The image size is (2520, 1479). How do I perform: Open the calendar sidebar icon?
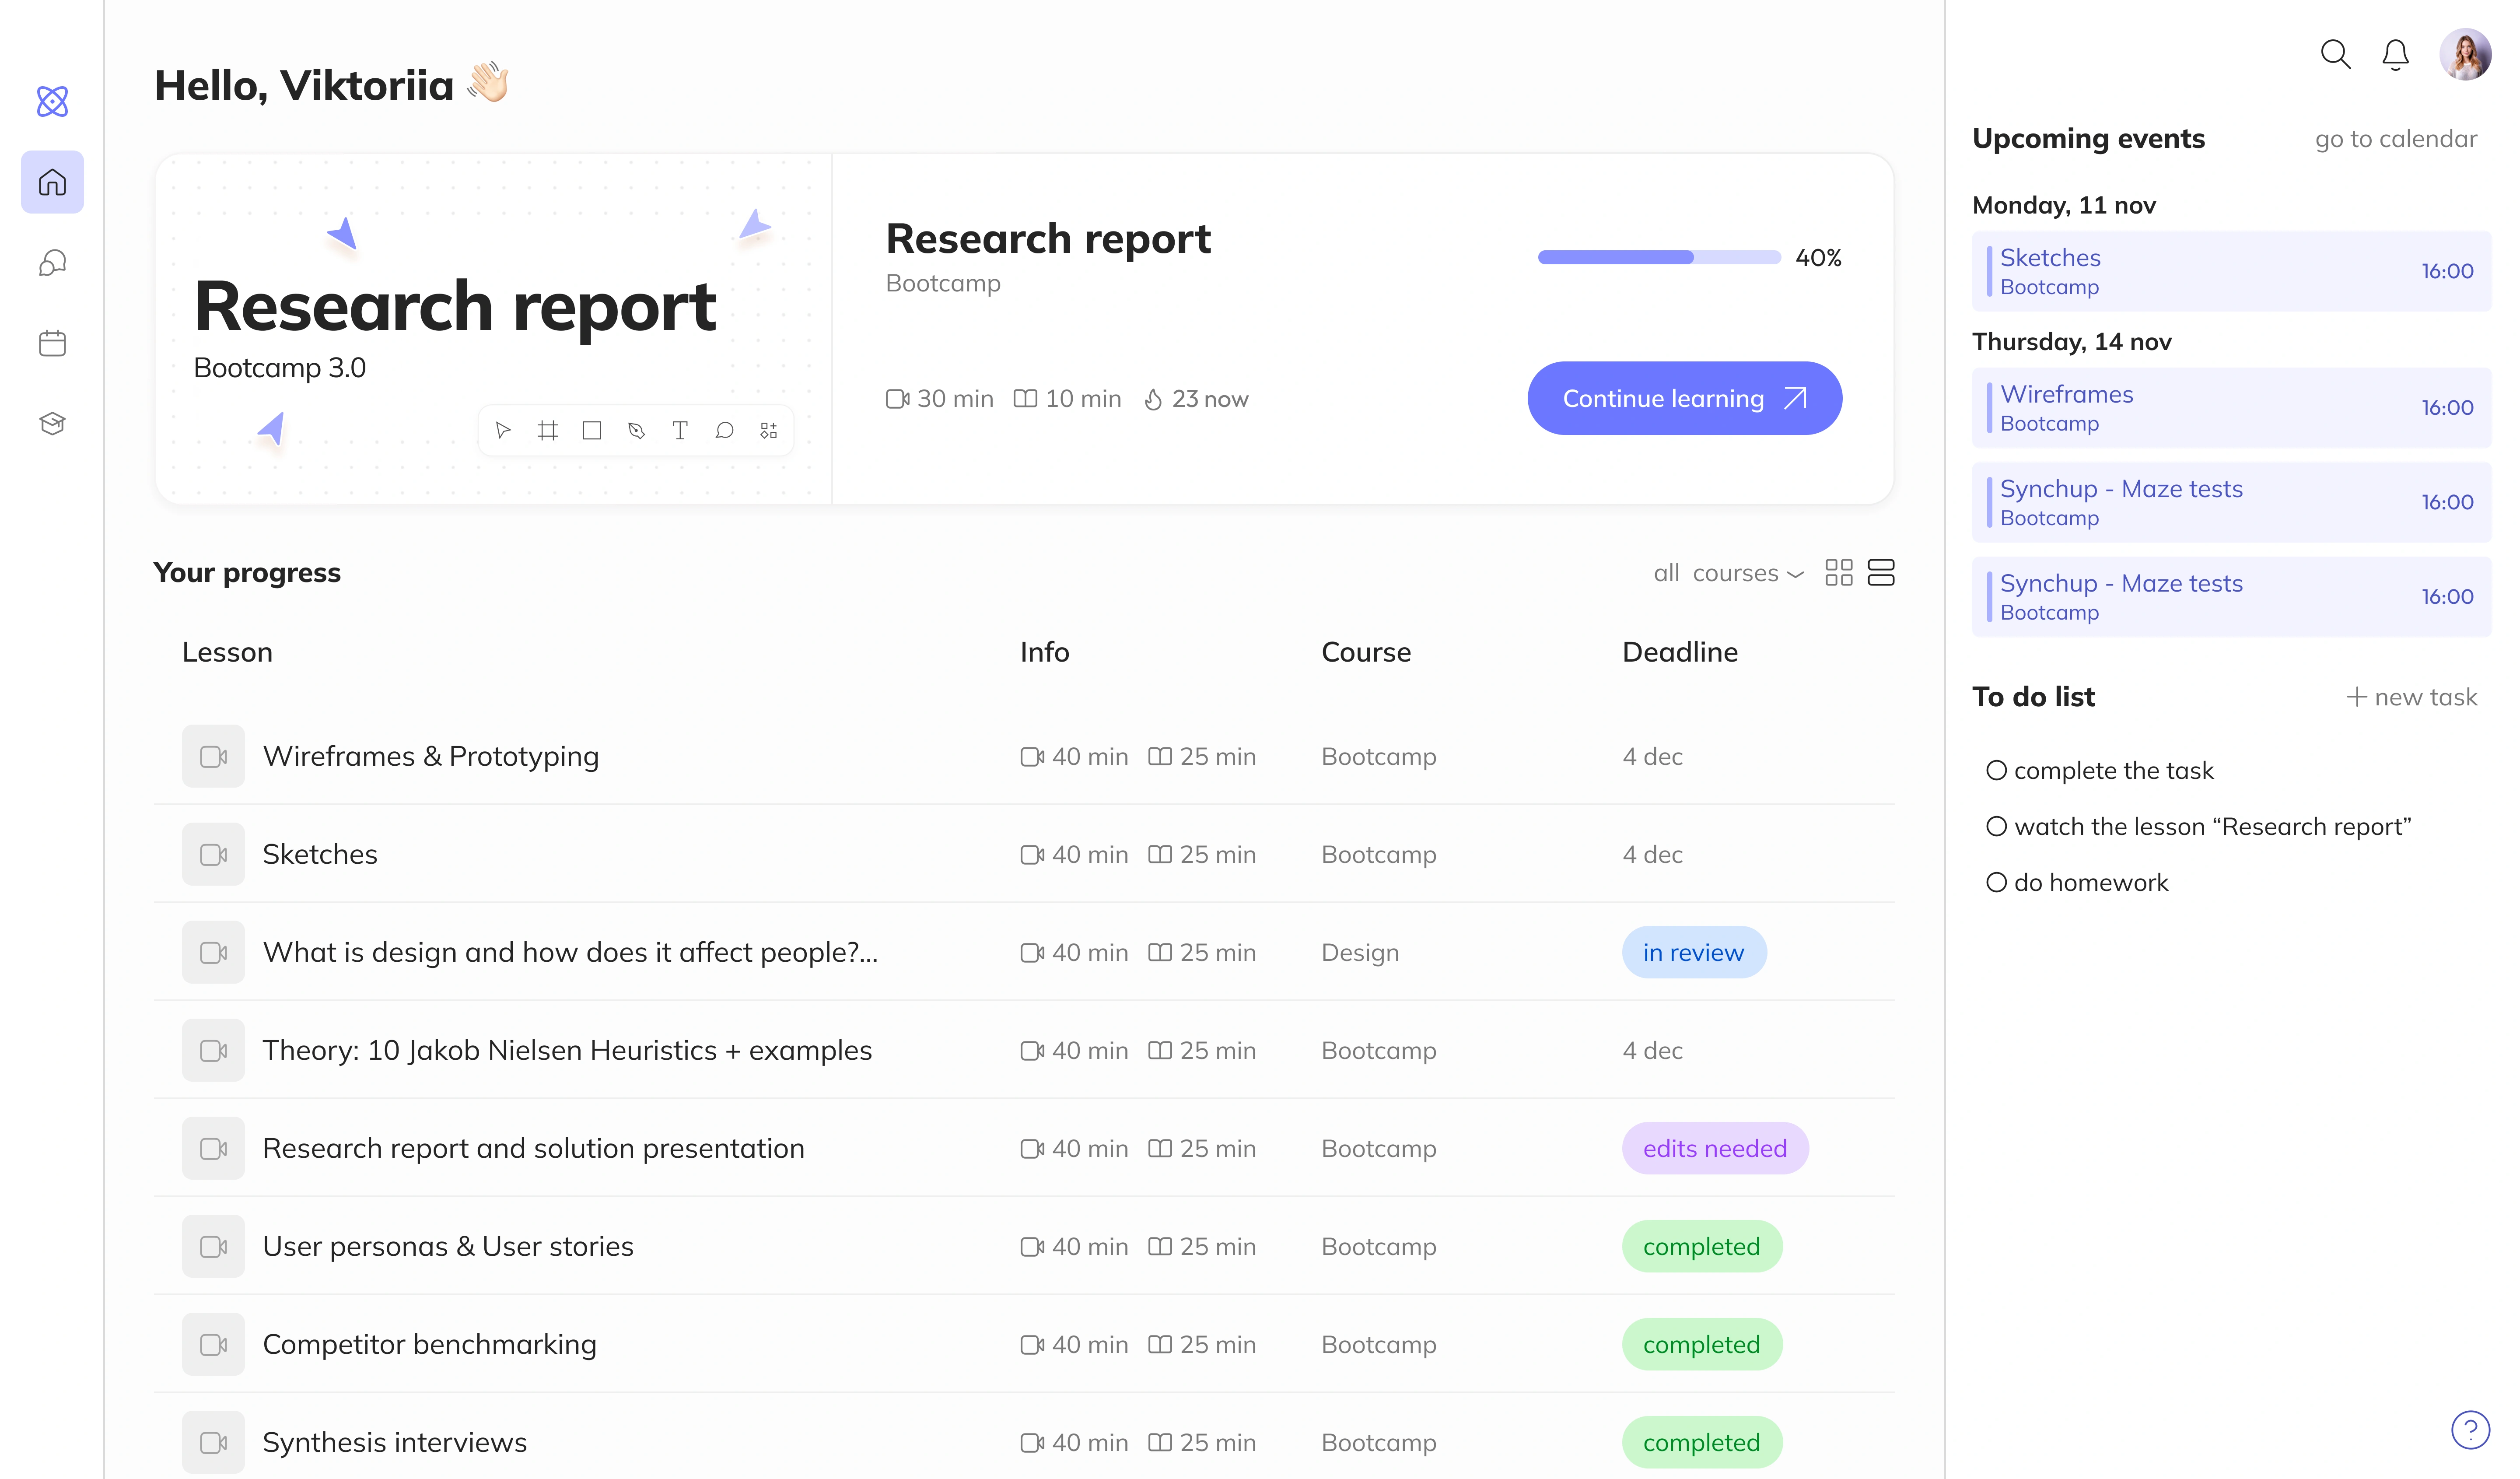(52, 343)
